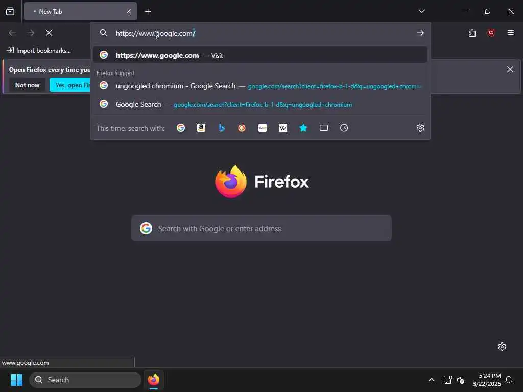Go forward with the forward arrow
The image size is (523, 392).
point(31,33)
